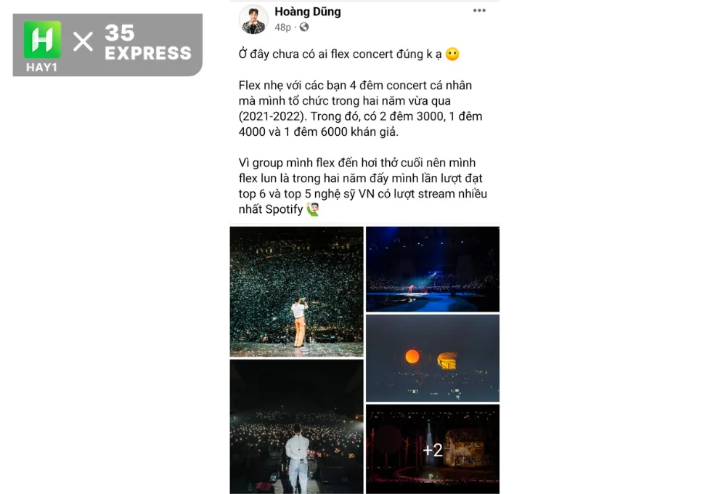Click the X symbol between logos
726x494 pixels.
(83, 41)
